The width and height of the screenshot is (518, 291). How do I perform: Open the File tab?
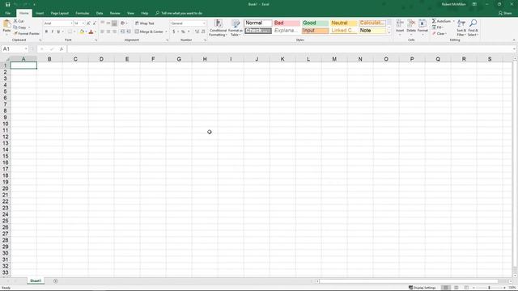click(7, 13)
